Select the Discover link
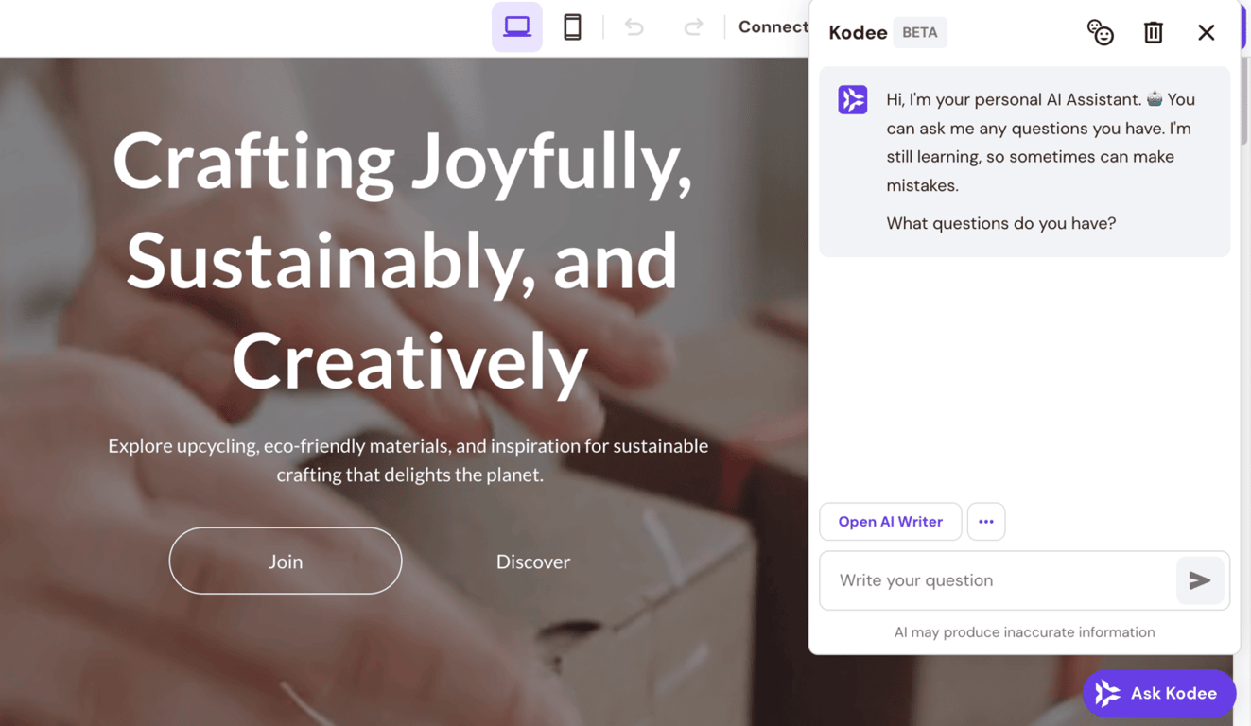 [532, 561]
